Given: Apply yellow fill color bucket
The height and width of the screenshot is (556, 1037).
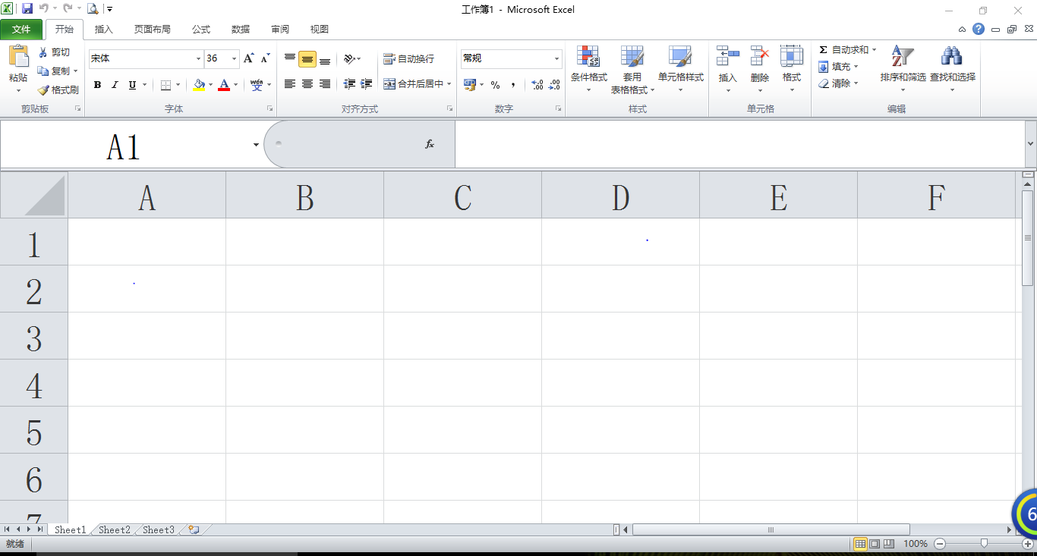Looking at the screenshot, I should coord(199,85).
